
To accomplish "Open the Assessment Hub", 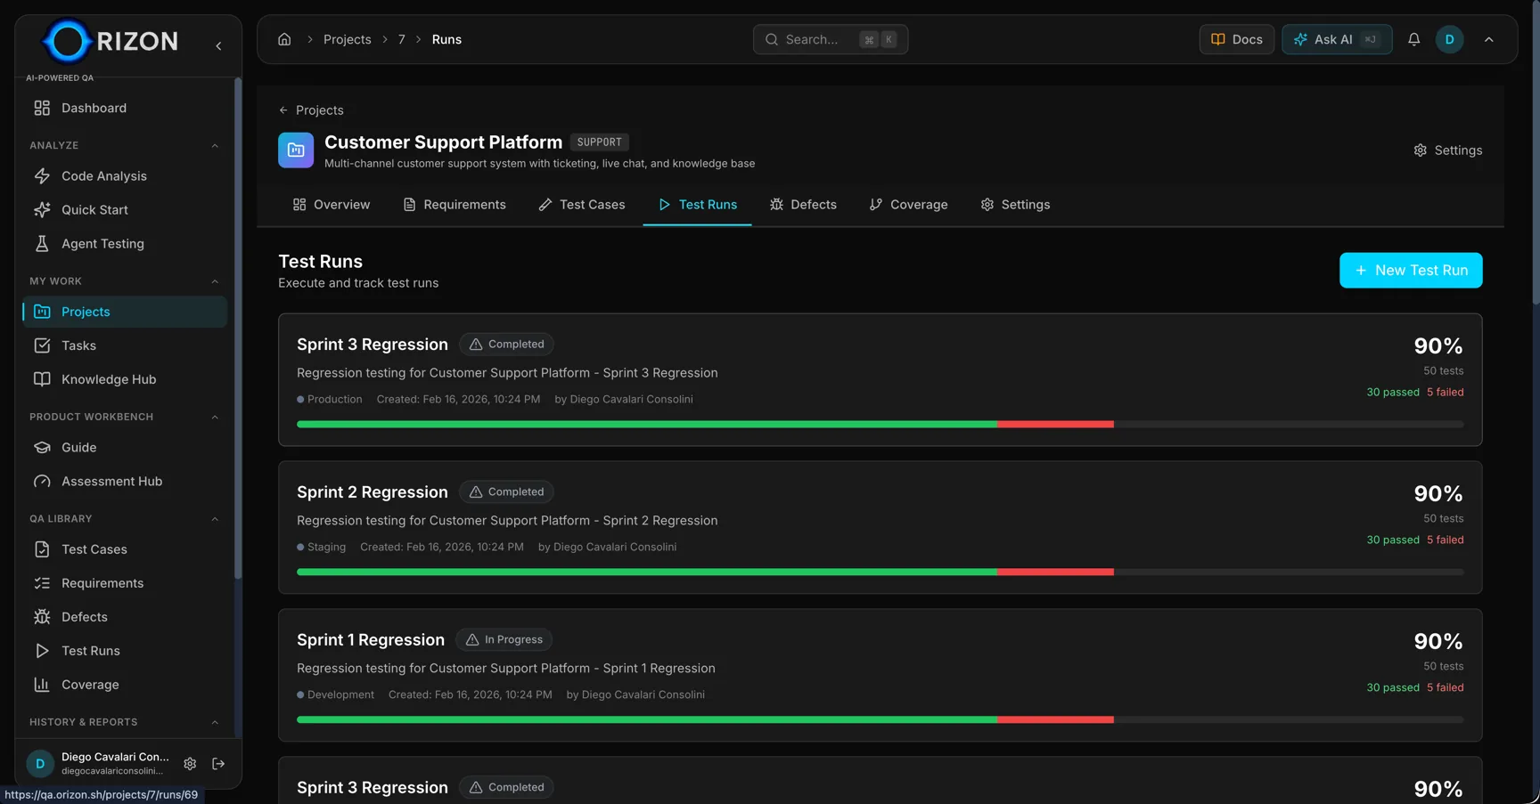I will coord(111,481).
